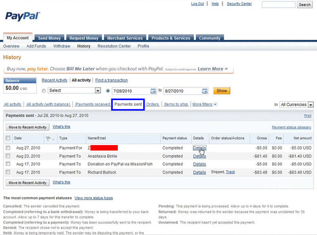
Task: Open Details for Anastasia Birkle payment
Action: point(200,156)
